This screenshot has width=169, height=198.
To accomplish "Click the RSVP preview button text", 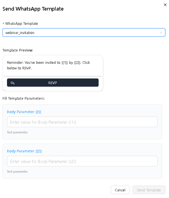I will [53, 83].
